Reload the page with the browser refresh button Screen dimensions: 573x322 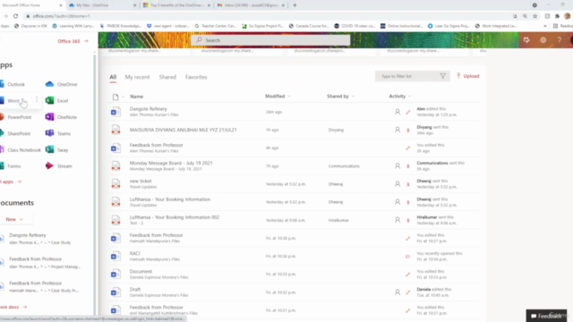pos(15,16)
